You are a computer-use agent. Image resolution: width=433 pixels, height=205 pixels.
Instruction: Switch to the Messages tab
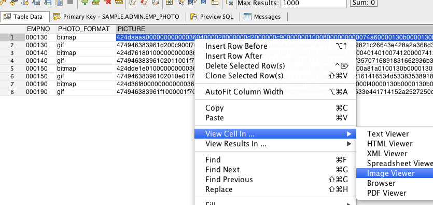point(263,17)
